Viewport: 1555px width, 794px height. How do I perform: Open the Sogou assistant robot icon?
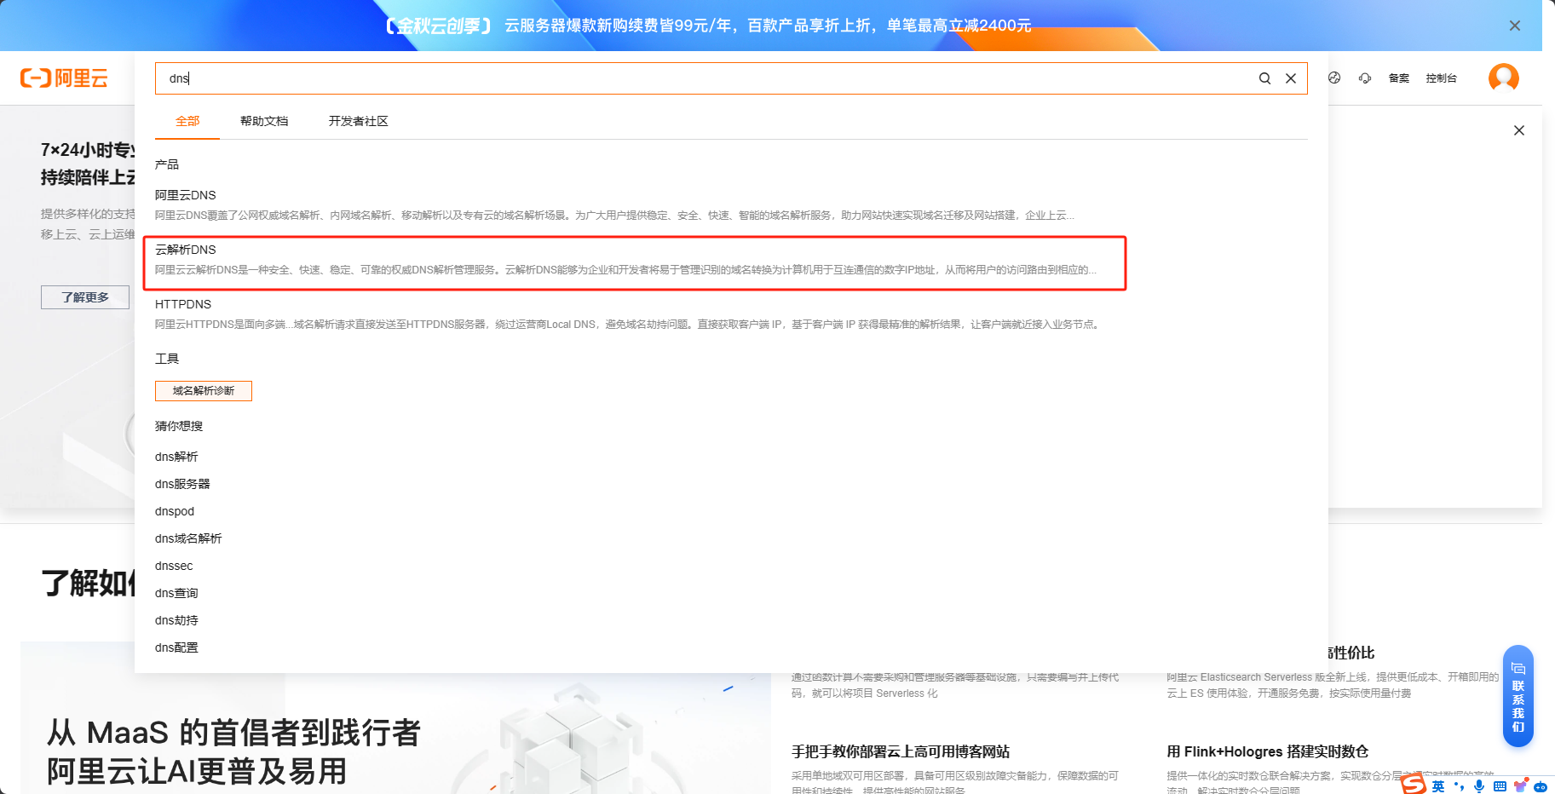1541,786
